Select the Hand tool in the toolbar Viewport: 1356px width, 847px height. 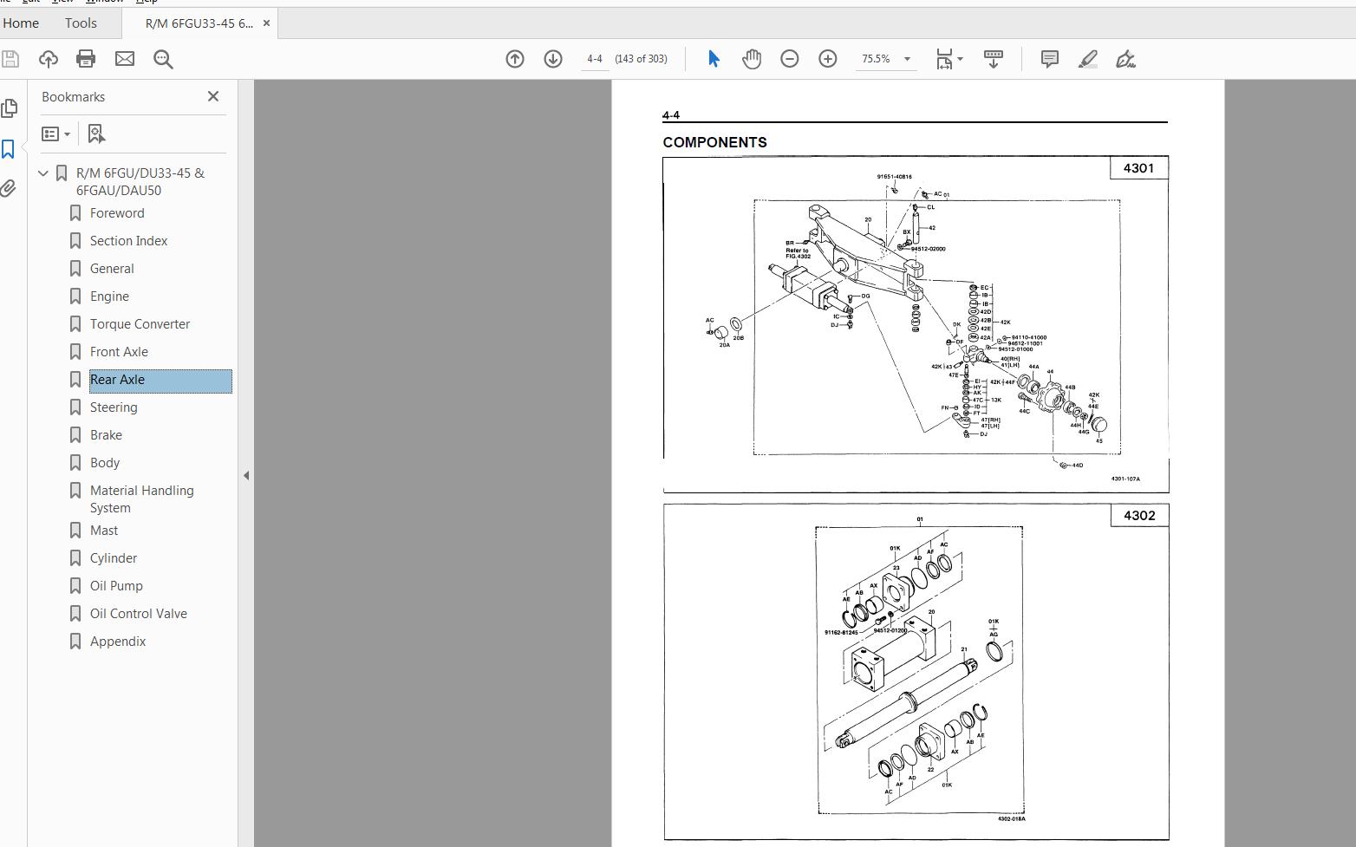[x=752, y=59]
